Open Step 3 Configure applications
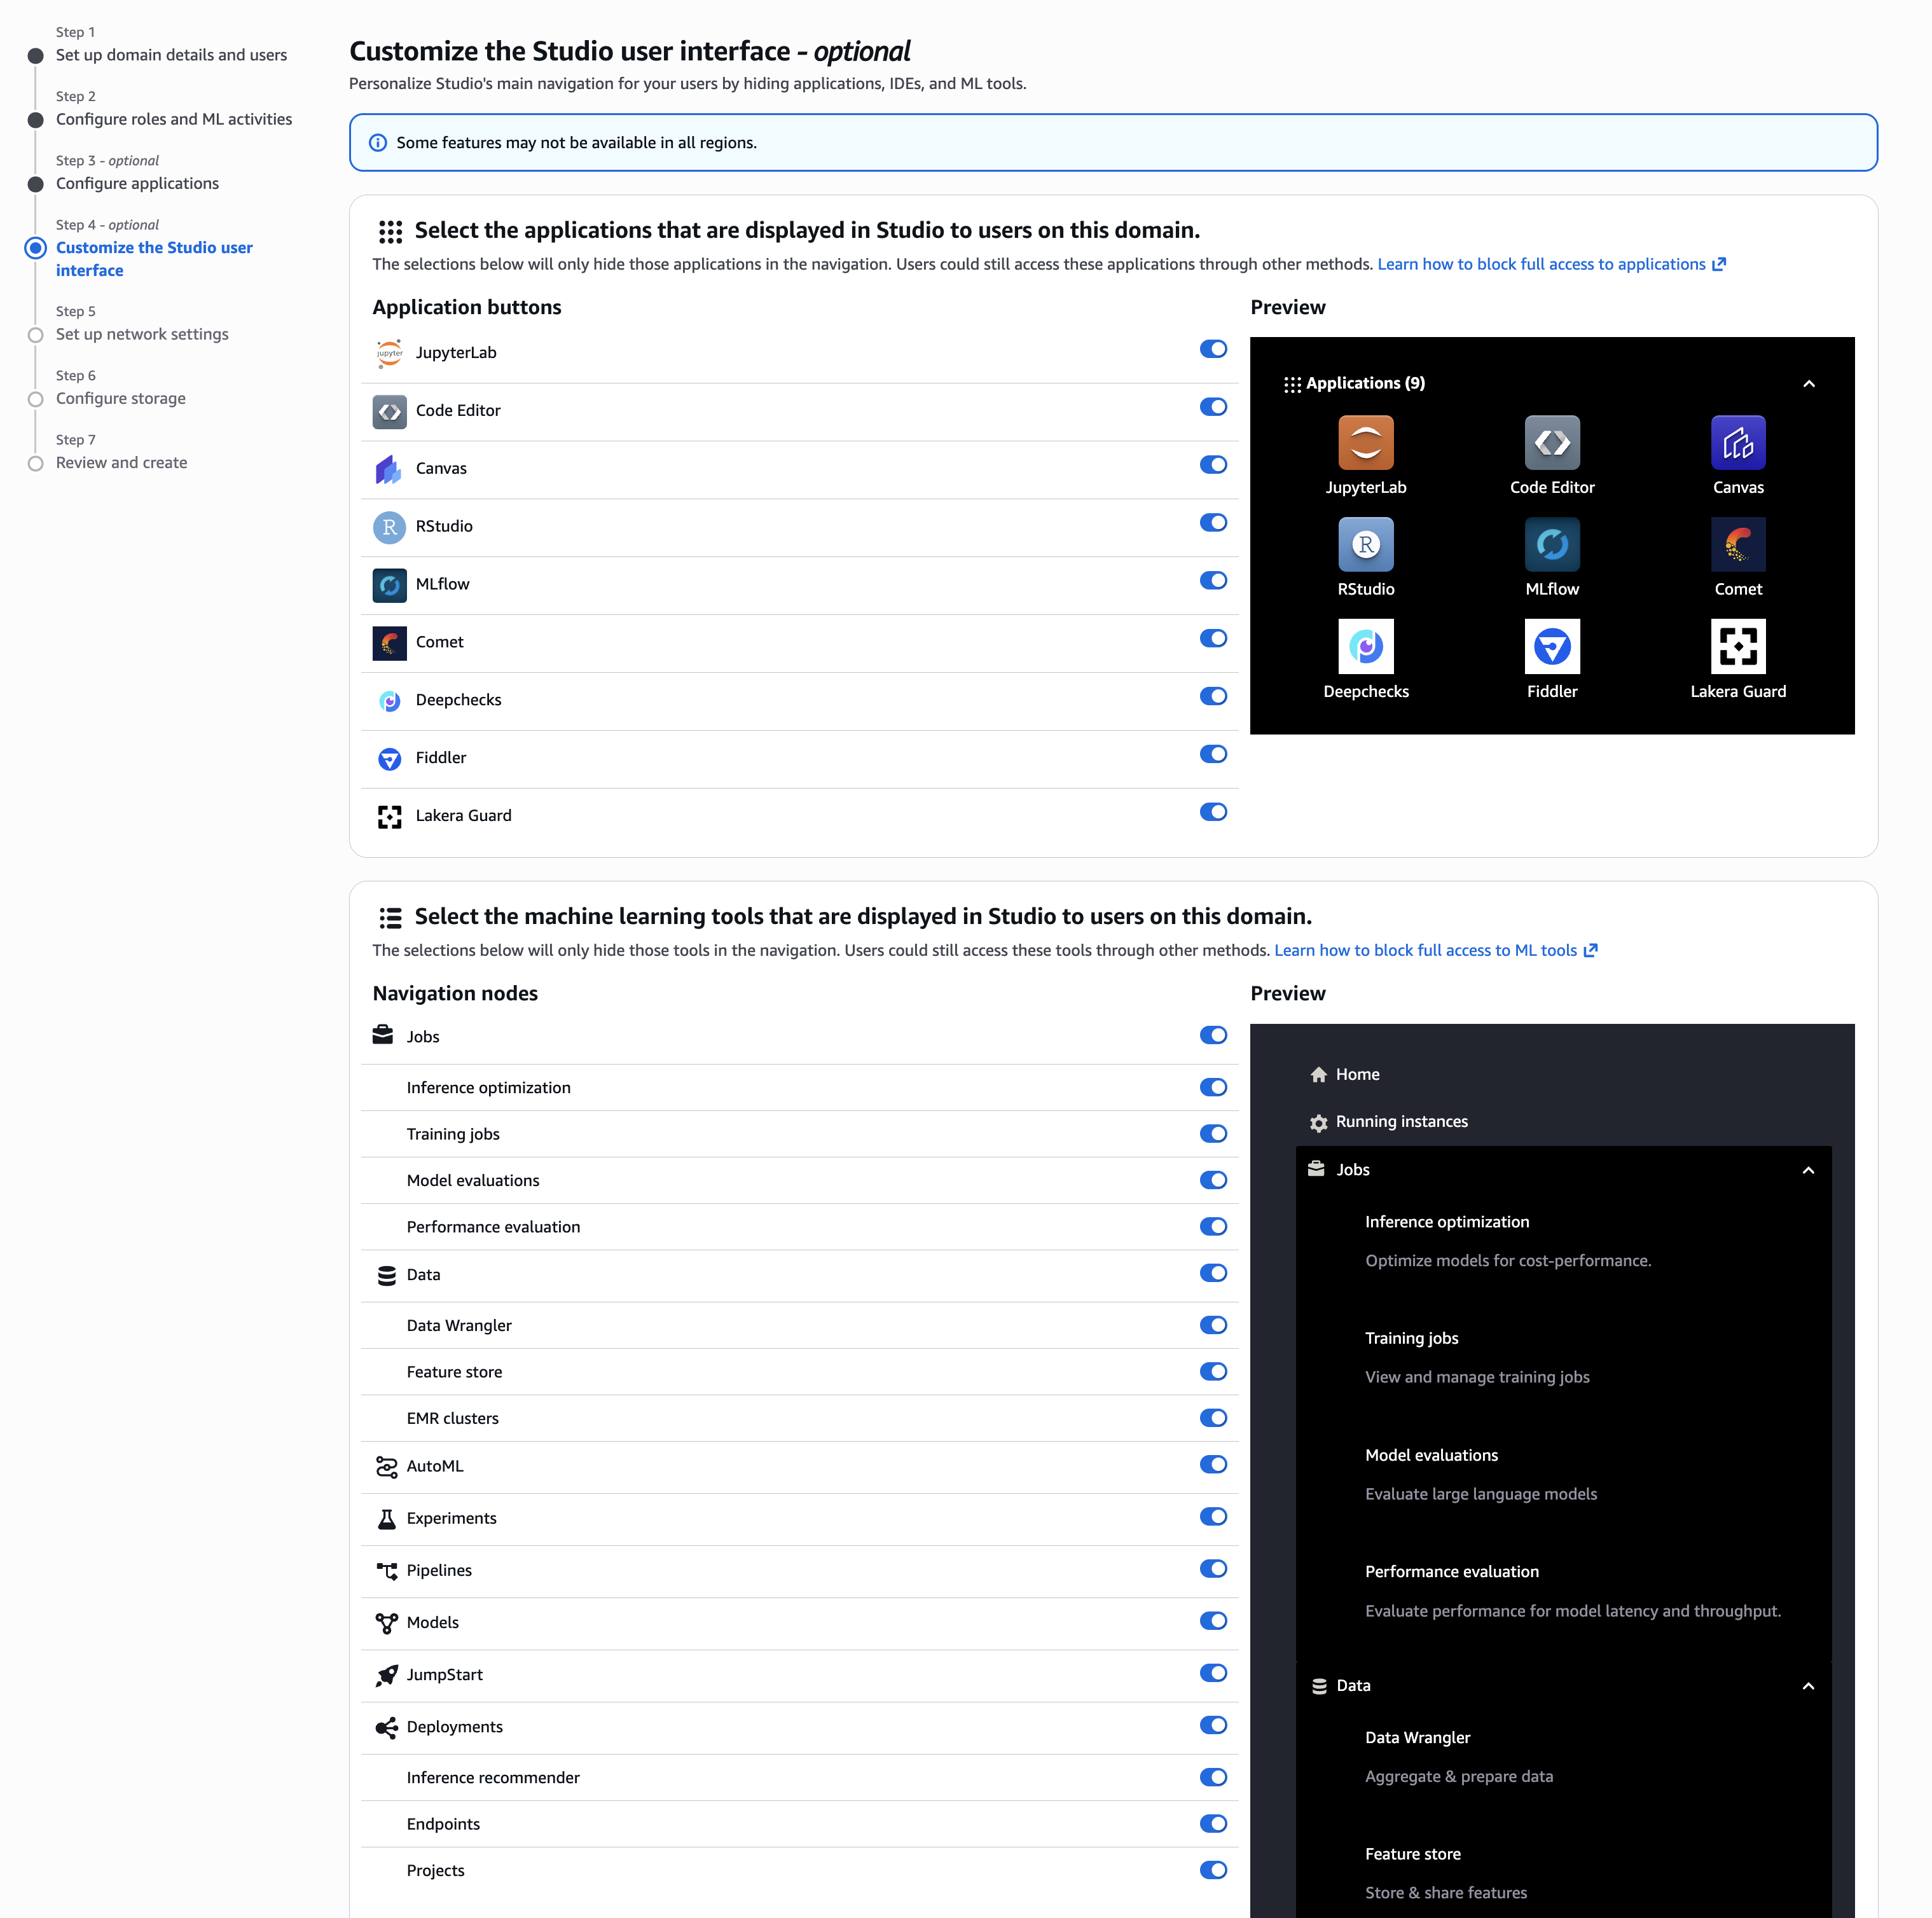The image size is (1932, 1918). tap(137, 183)
